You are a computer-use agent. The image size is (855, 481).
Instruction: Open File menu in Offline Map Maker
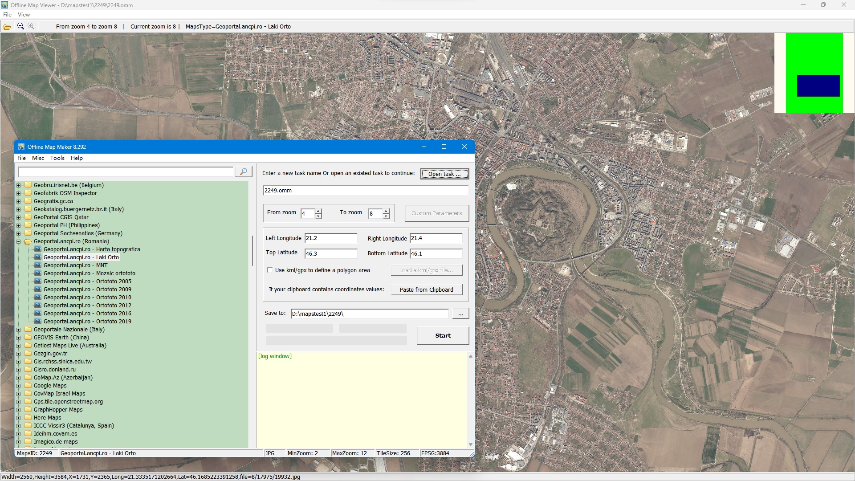click(x=21, y=158)
